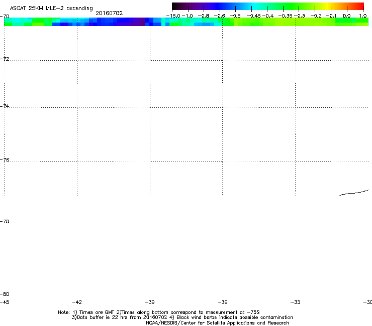This screenshot has height=326, width=372.
Task: Click the latitude label -72
Action: click(5, 59)
